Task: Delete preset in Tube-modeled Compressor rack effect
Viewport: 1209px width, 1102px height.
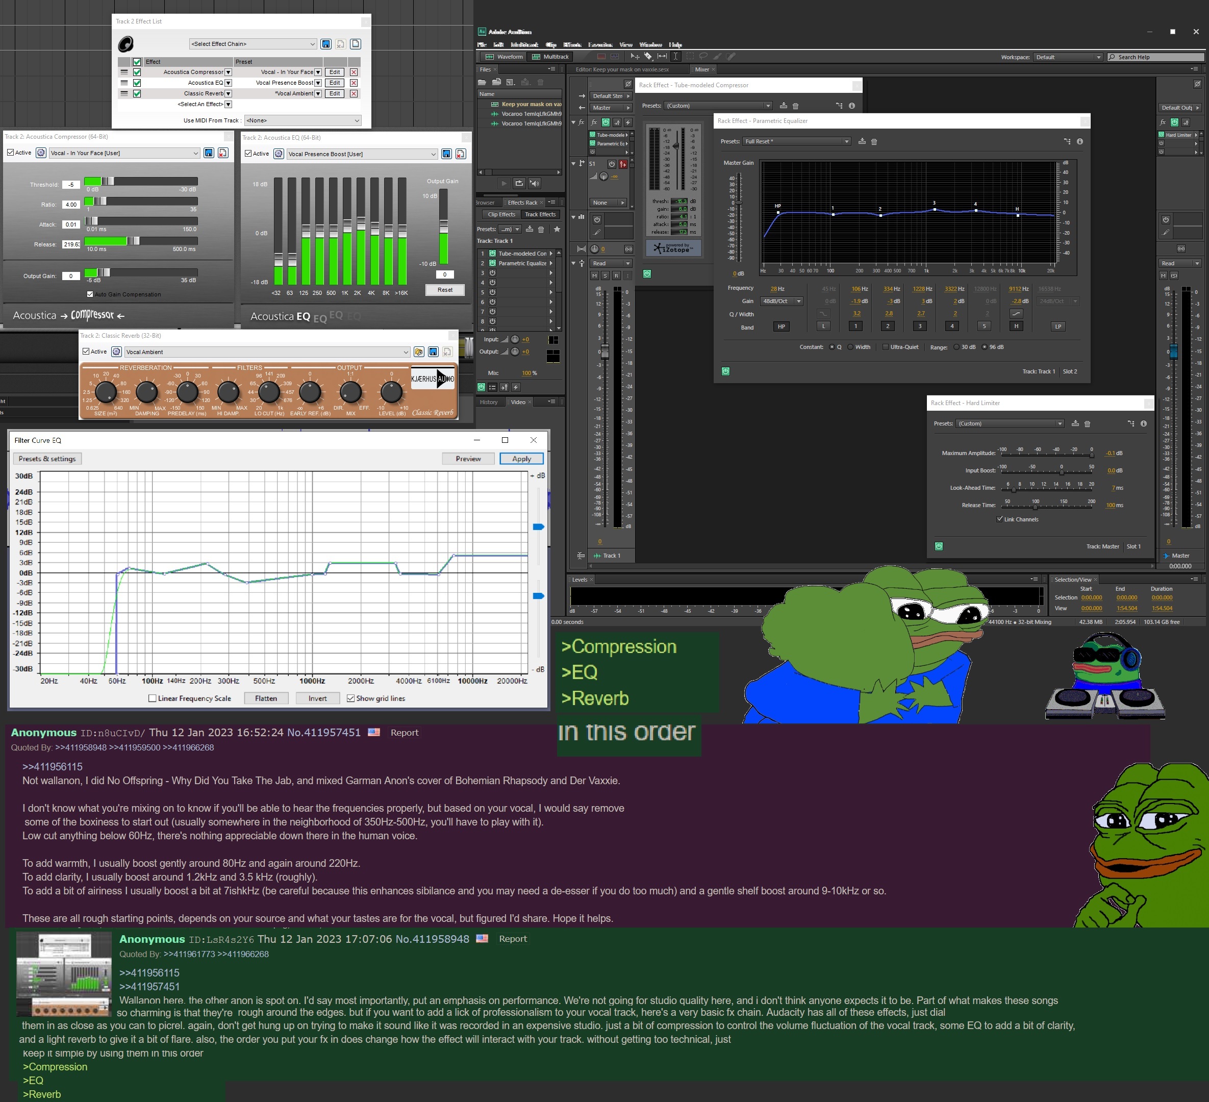Action: coord(796,106)
